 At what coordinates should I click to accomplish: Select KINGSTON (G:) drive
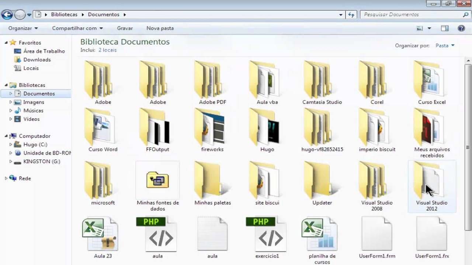coord(42,162)
